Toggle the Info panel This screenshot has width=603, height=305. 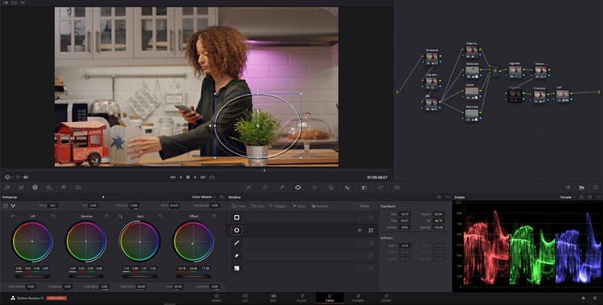pos(596,188)
